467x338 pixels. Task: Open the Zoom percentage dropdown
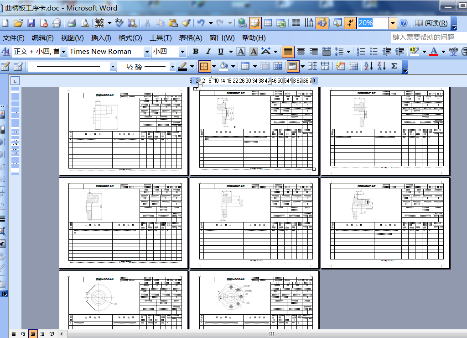pyautogui.click(x=393, y=23)
